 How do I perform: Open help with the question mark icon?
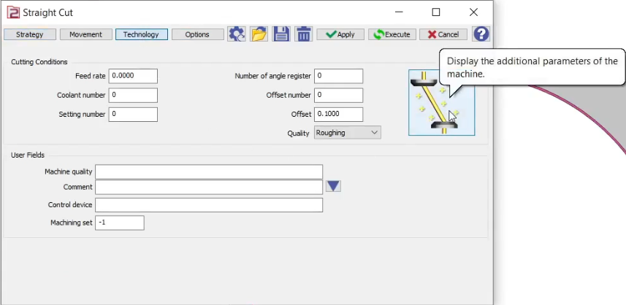(x=481, y=34)
